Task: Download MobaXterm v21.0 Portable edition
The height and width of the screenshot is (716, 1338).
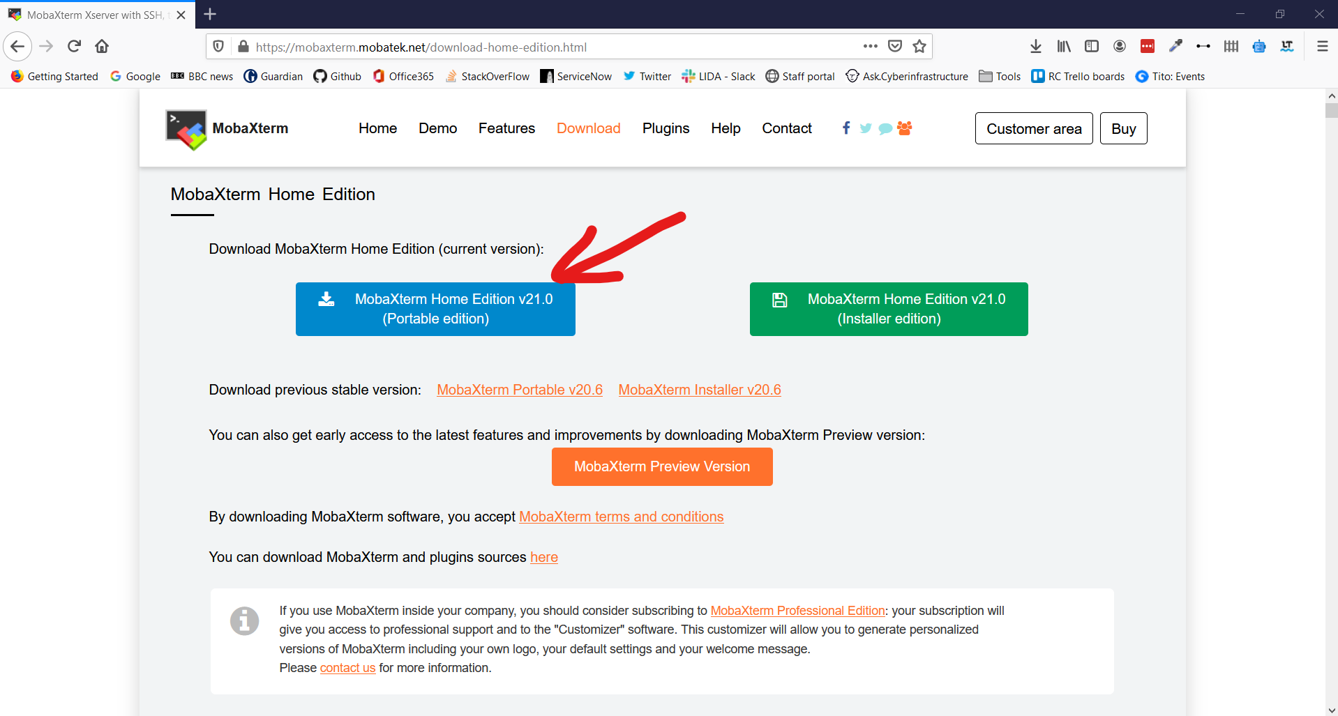Action: point(435,309)
